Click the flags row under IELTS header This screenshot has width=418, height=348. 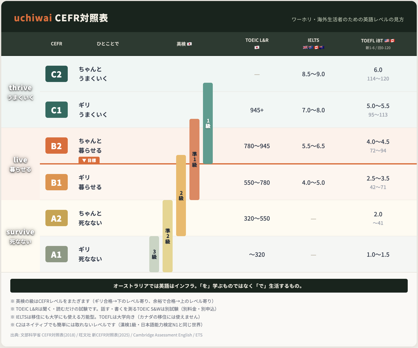click(x=313, y=47)
